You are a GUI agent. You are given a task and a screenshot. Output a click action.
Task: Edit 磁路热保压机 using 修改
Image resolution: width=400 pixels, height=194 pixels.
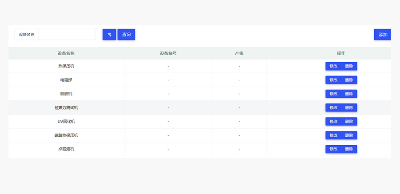coord(333,135)
